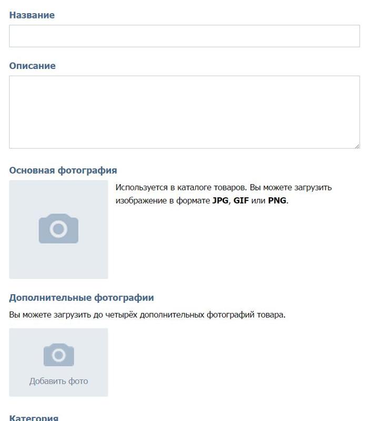The image size is (374, 421).
Task: Click the camera icon in main photo placeholder
Action: [x=58, y=228]
